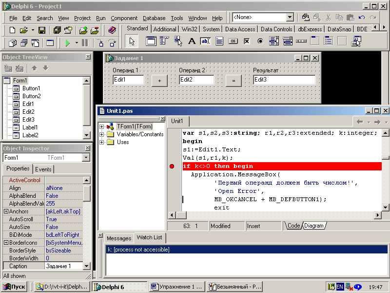Image resolution: width=390 pixels, height=293 pixels.
Task: Click the EN language indicator in tray
Action: coord(340,287)
